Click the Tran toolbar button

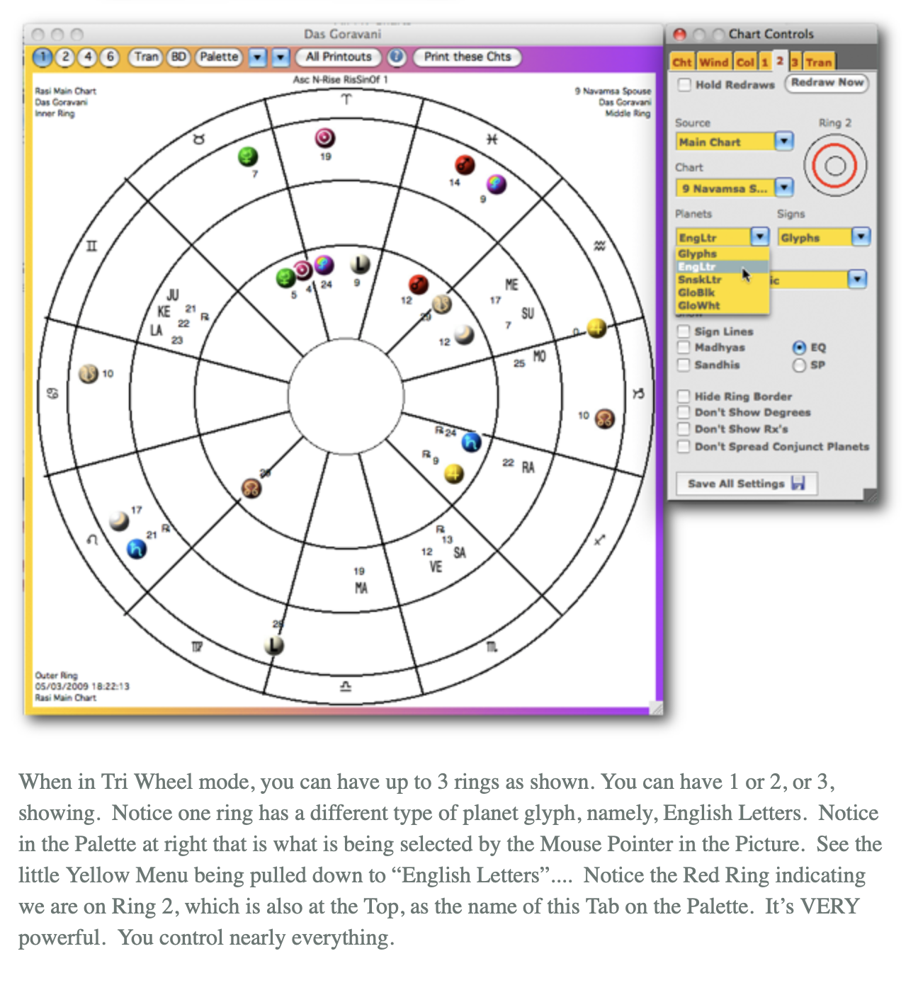point(146,57)
